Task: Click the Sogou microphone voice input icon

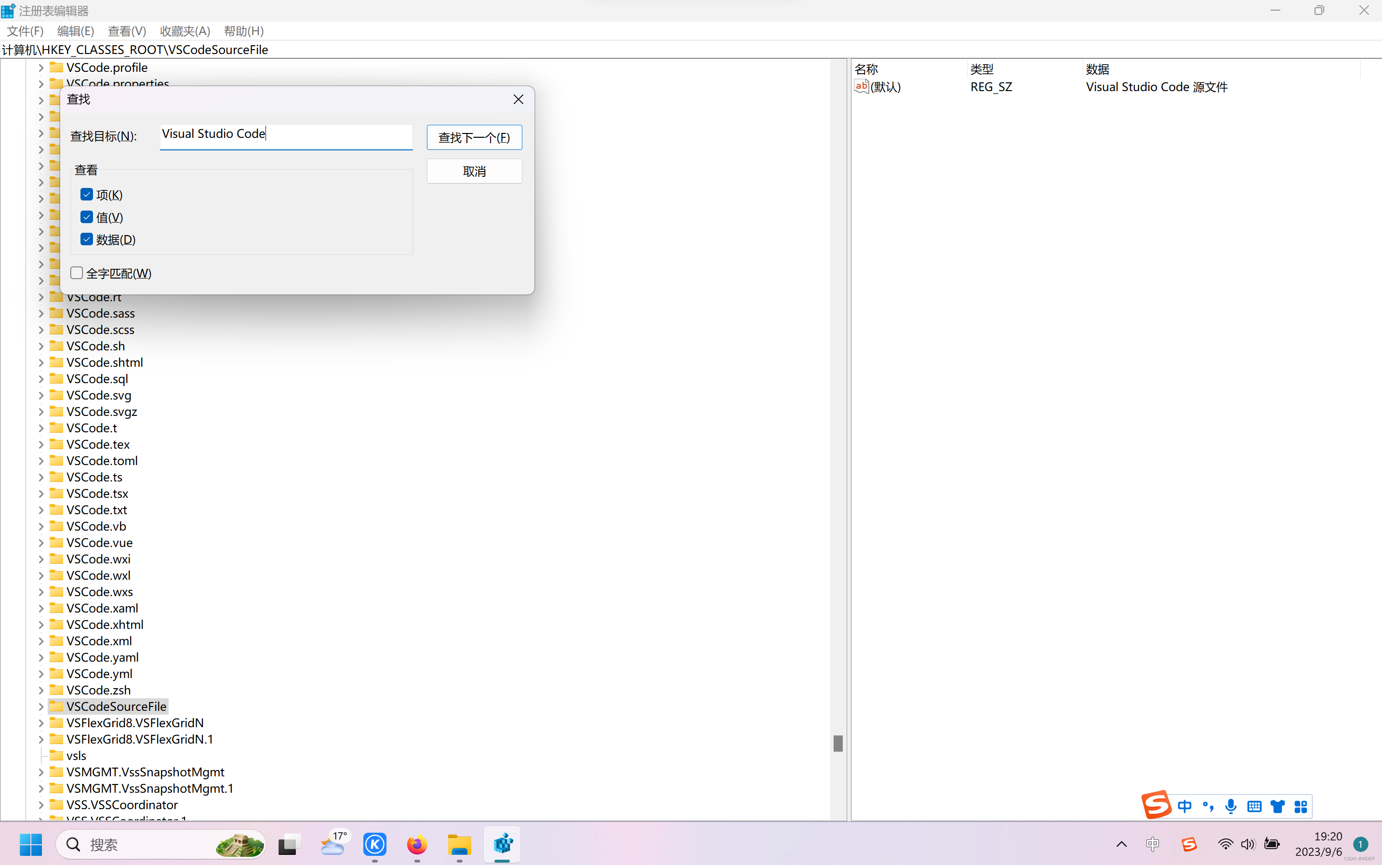Action: click(1230, 807)
